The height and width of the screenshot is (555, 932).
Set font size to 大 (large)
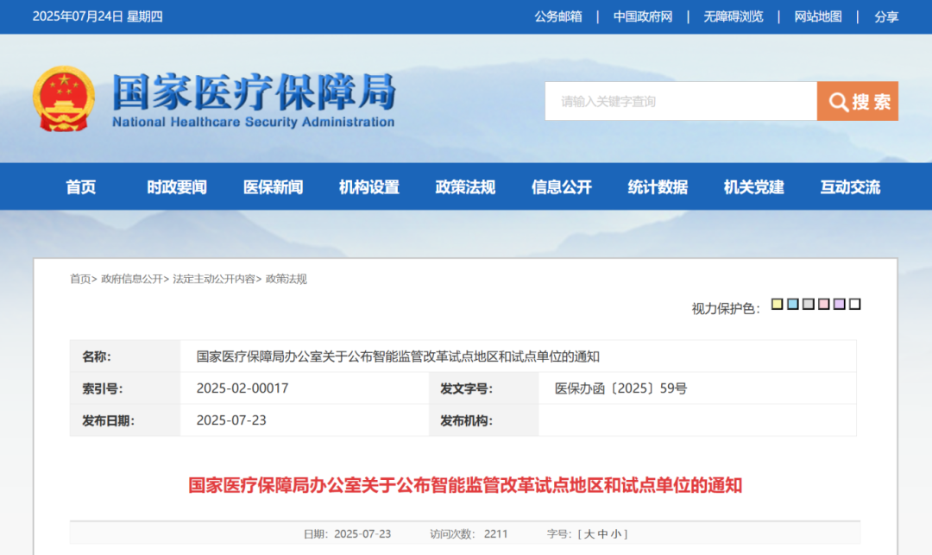(x=590, y=534)
